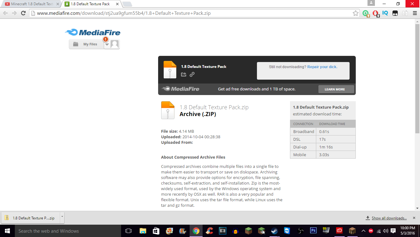Open Adobe Creative Cloud in the taskbar
The height and width of the screenshot is (237, 420).
[x=340, y=231]
